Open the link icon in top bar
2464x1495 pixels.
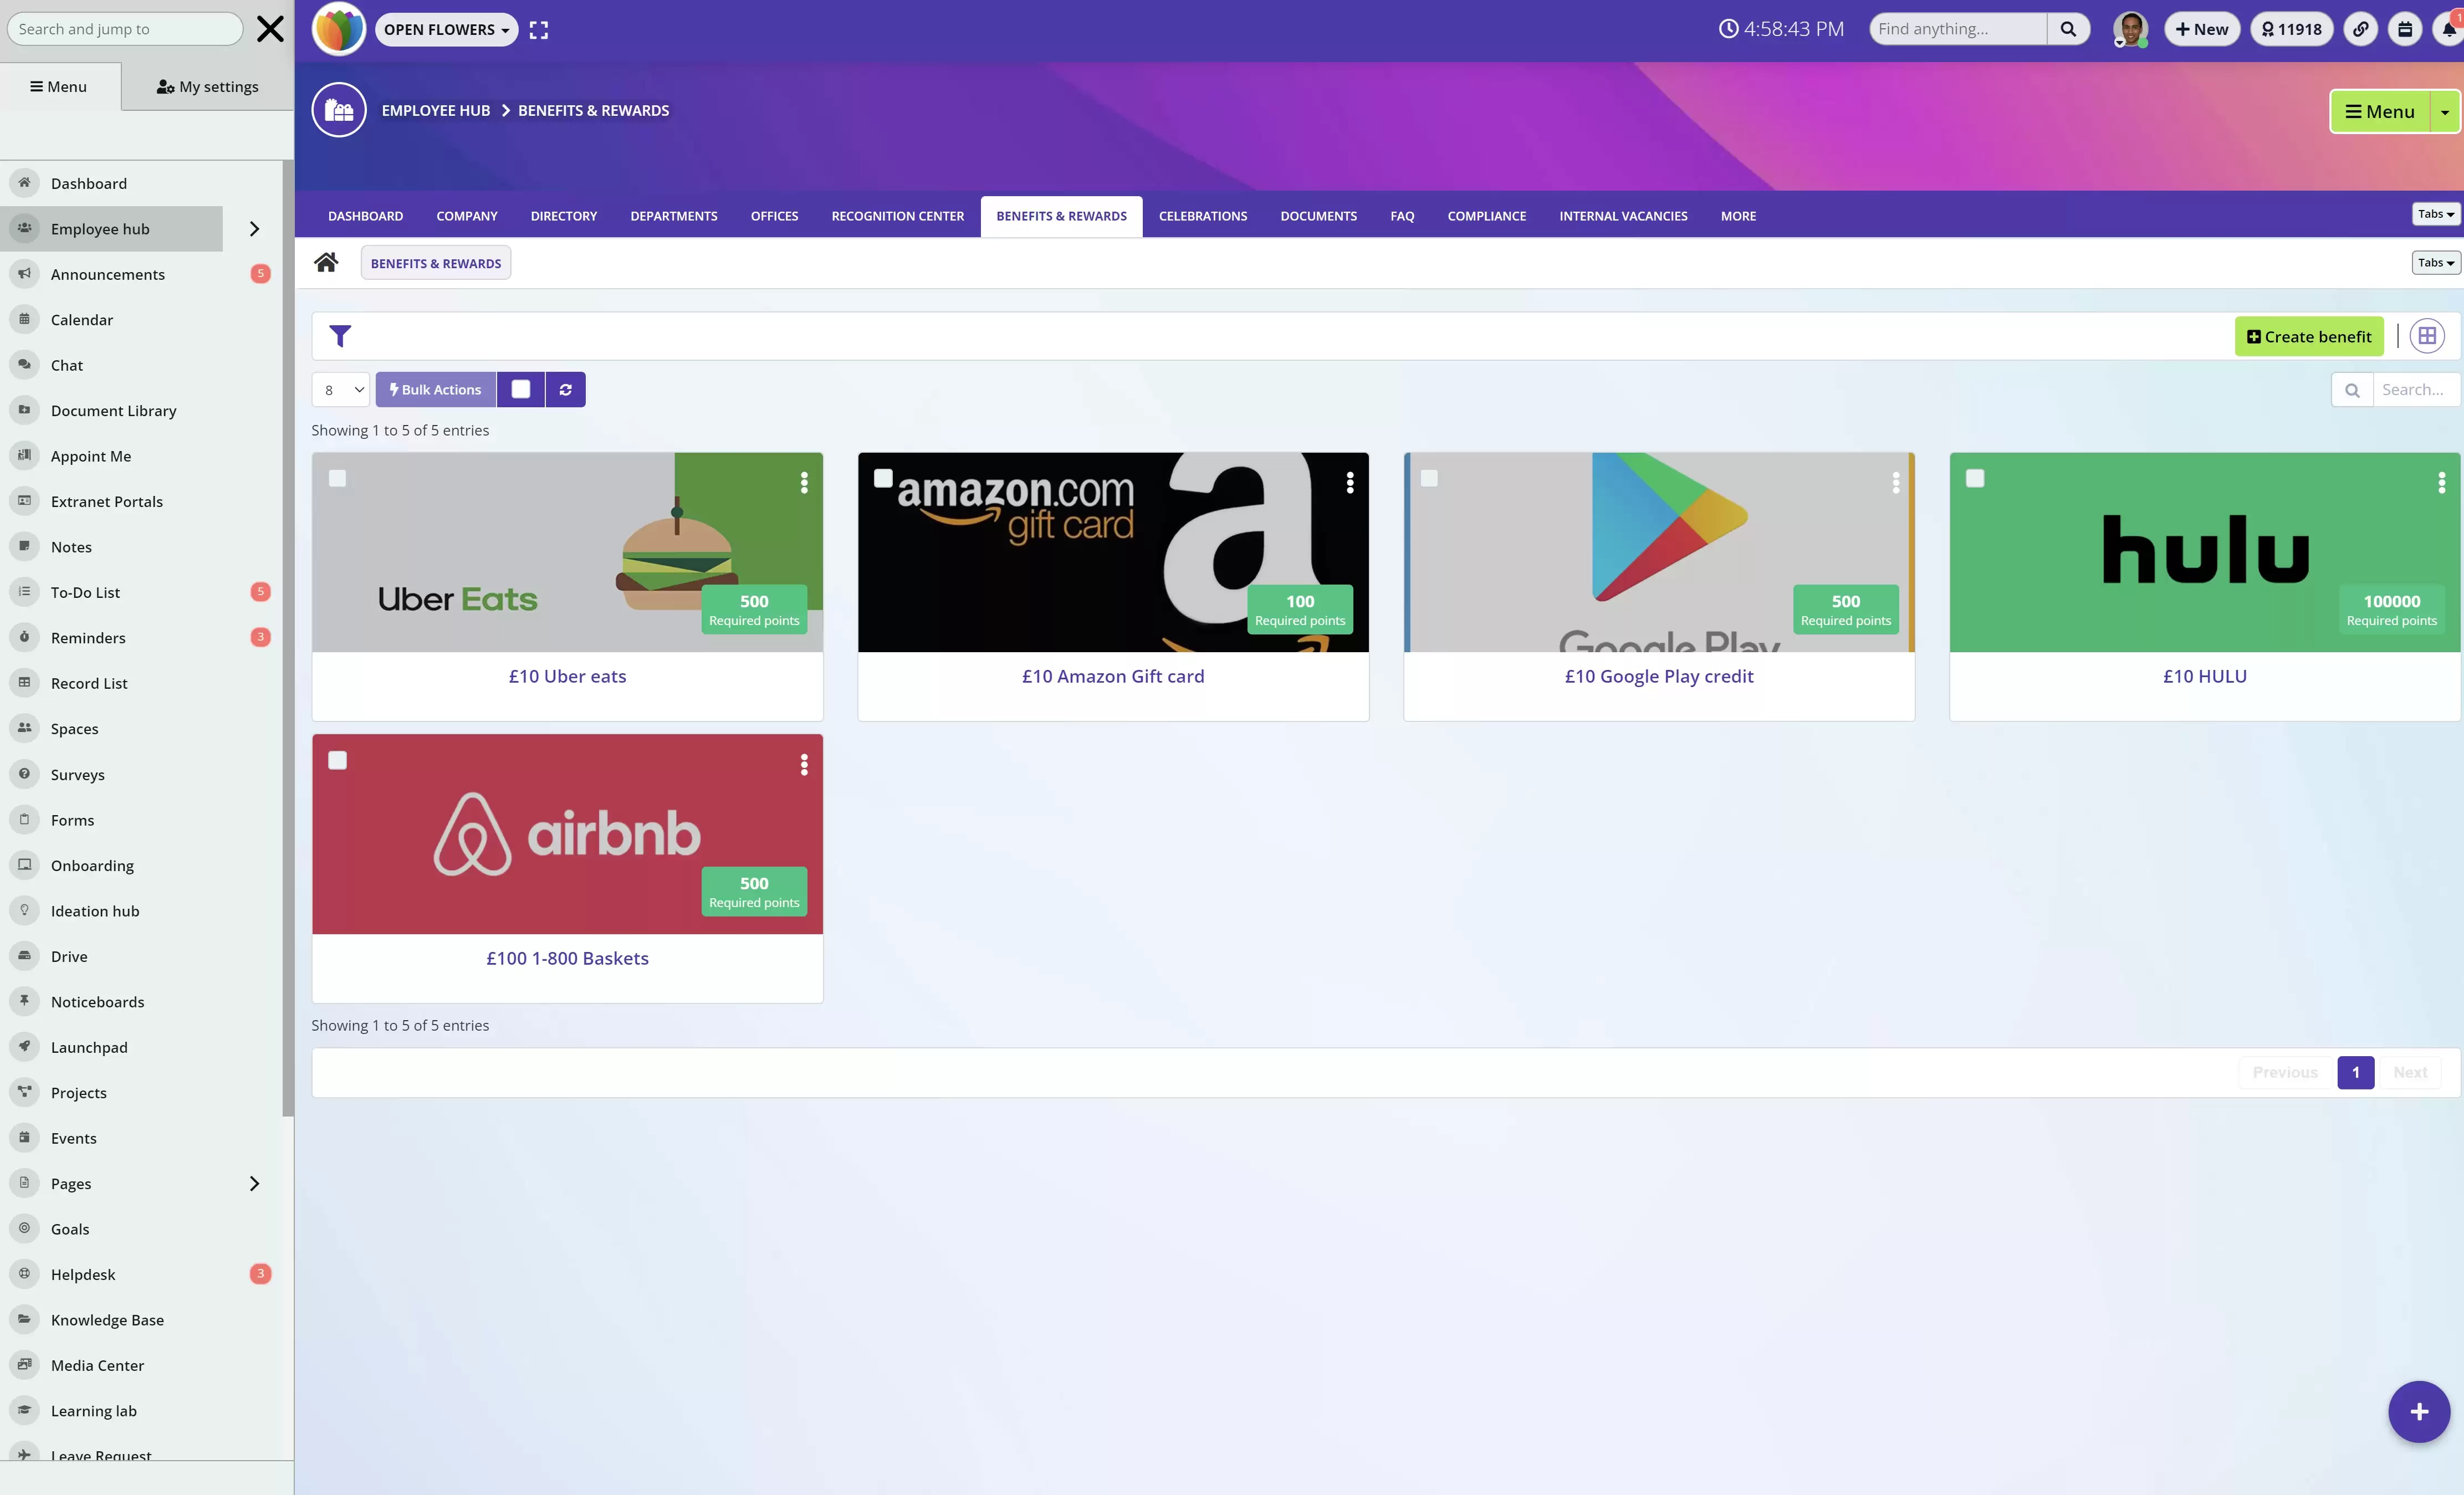click(2360, 29)
